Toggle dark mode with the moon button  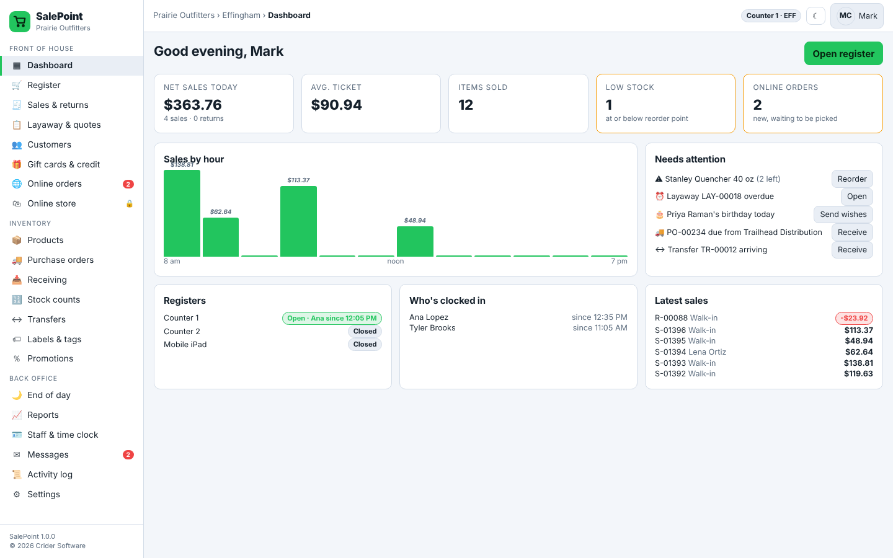[815, 16]
